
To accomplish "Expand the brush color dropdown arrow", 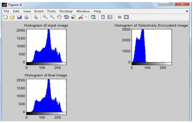I will point(86,17).
